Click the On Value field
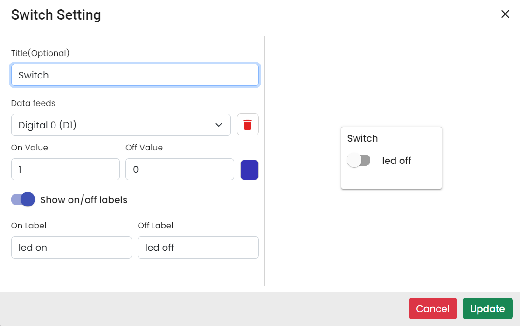 [65, 170]
